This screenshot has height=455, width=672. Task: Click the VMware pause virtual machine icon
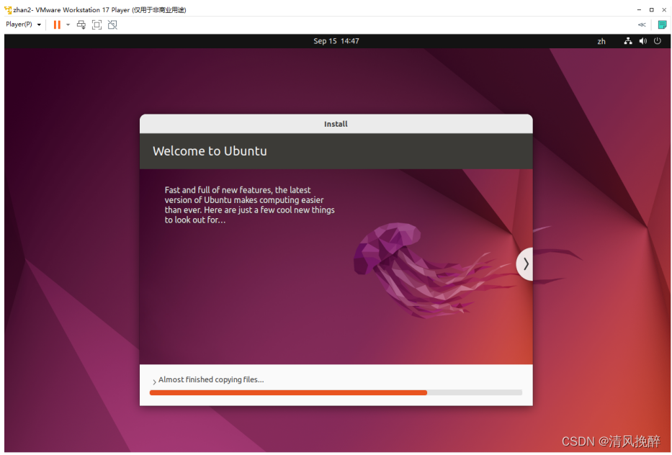point(57,24)
